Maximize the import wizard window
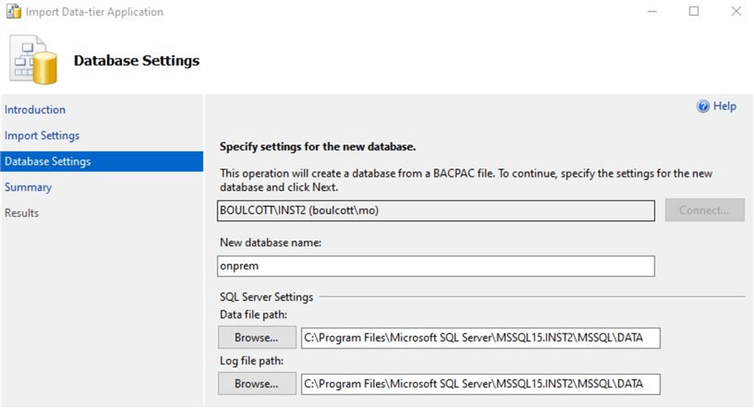Screen dimensions: 754x408 (x=694, y=12)
